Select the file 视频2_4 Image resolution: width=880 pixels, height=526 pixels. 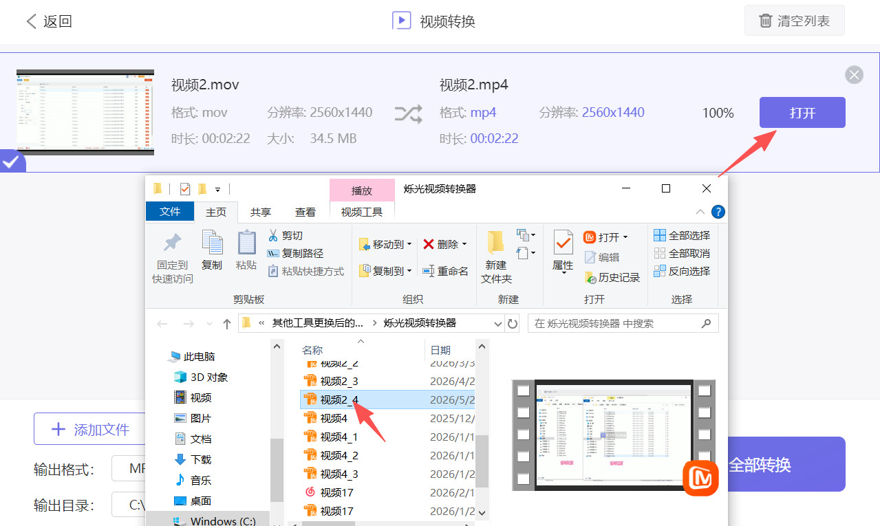(387, 399)
